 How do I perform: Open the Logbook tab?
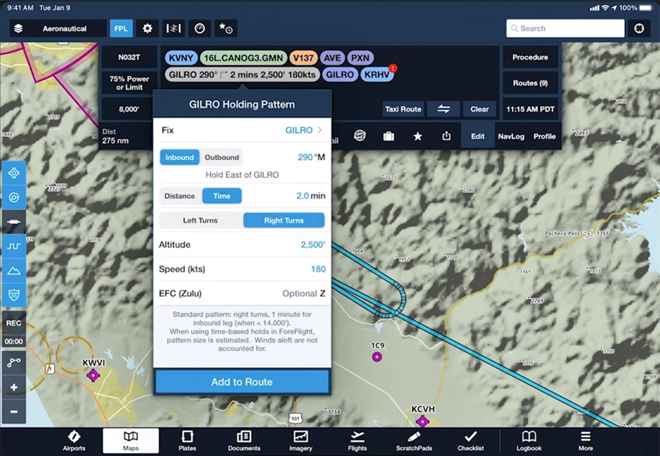(529, 441)
